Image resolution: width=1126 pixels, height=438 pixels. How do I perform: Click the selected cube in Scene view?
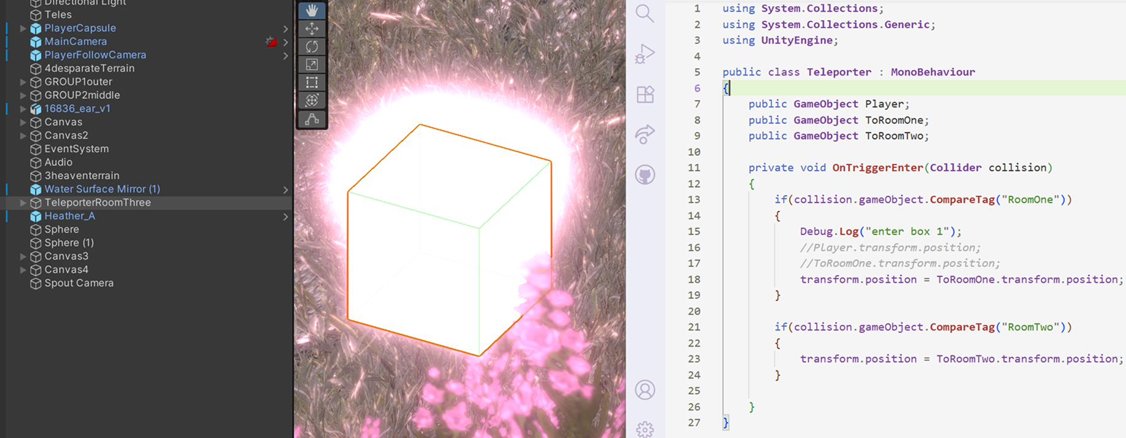click(x=449, y=240)
